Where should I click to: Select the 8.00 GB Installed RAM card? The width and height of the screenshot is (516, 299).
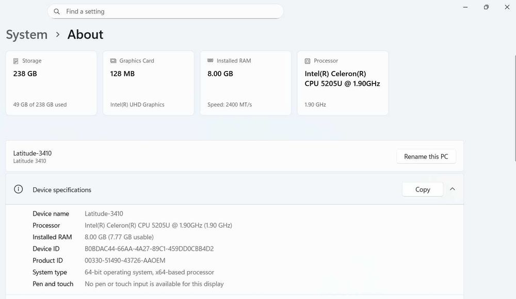click(x=245, y=83)
